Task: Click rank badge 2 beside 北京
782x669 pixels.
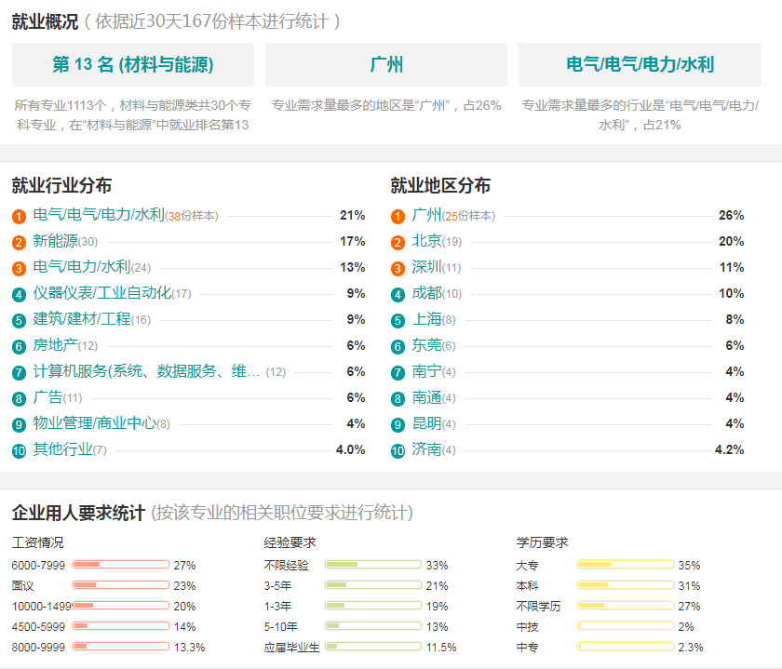Action: (398, 242)
